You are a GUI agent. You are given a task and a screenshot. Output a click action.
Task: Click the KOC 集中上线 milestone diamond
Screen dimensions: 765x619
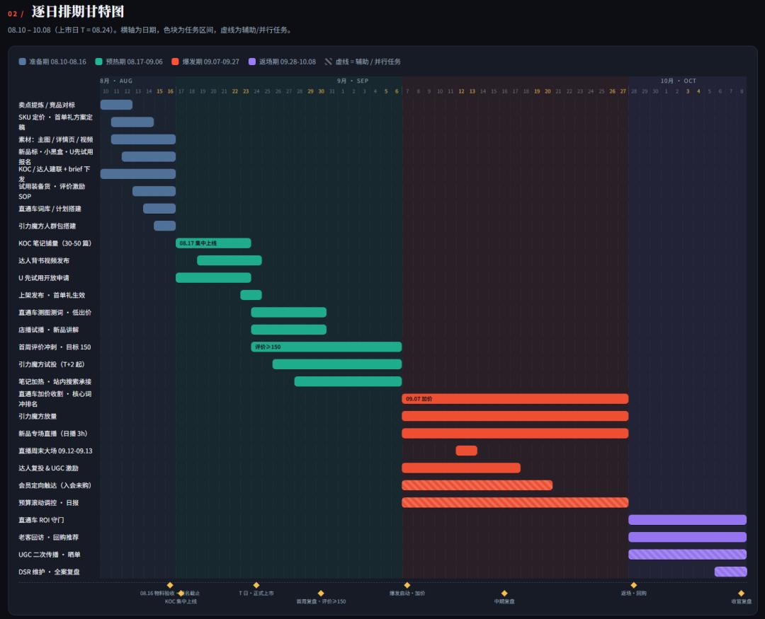click(x=181, y=593)
